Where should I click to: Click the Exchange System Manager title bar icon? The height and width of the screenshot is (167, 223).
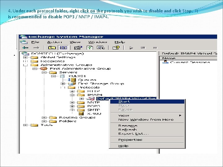(x=24, y=37)
